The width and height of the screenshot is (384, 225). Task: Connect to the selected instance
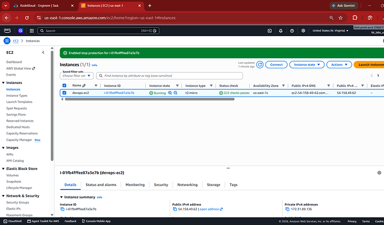click(276, 64)
